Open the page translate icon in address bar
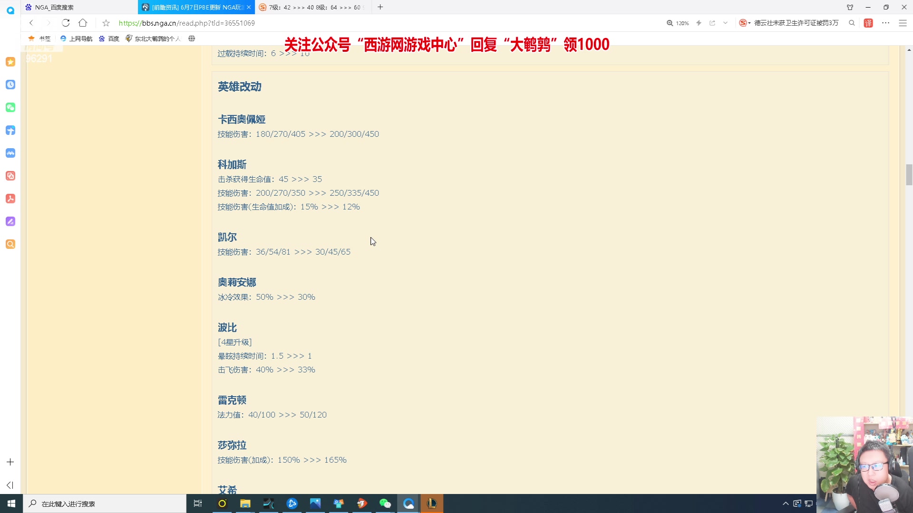Viewport: 913px width, 513px height. [x=868, y=22]
